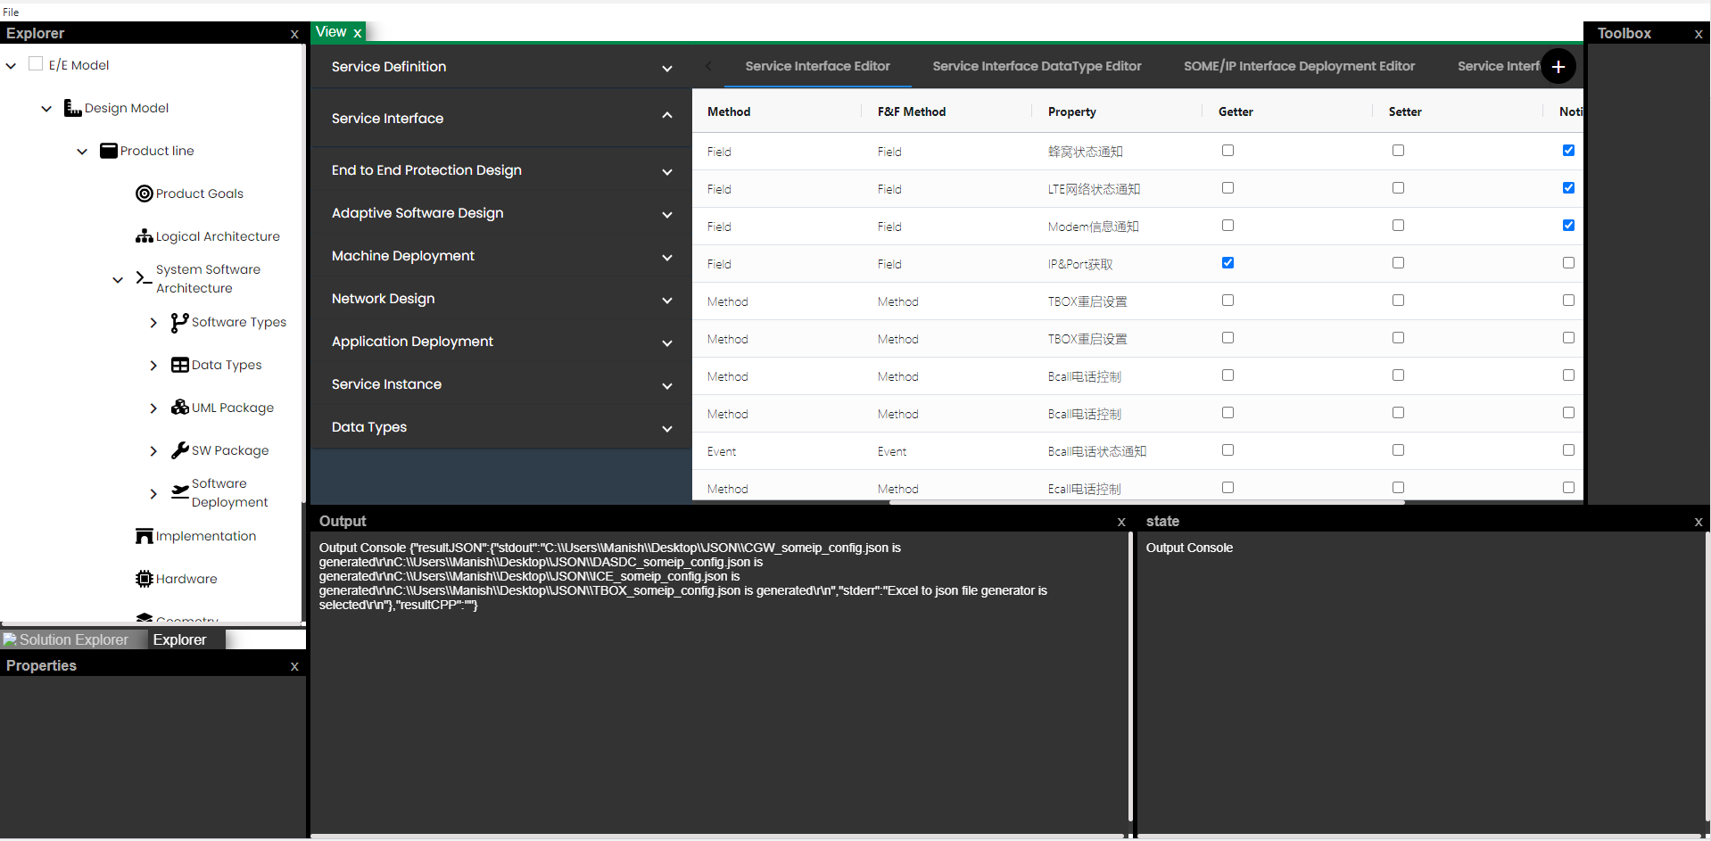Click the System Software Architecture terminal icon
This screenshot has height=841, width=1711.
click(x=145, y=278)
